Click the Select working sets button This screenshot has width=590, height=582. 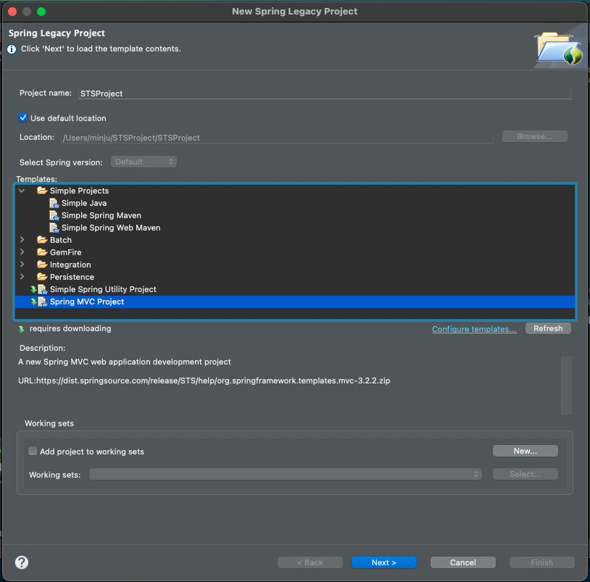click(525, 474)
